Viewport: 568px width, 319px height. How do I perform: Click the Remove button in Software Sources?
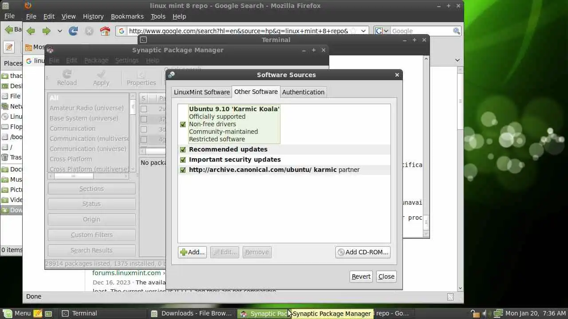click(x=257, y=252)
